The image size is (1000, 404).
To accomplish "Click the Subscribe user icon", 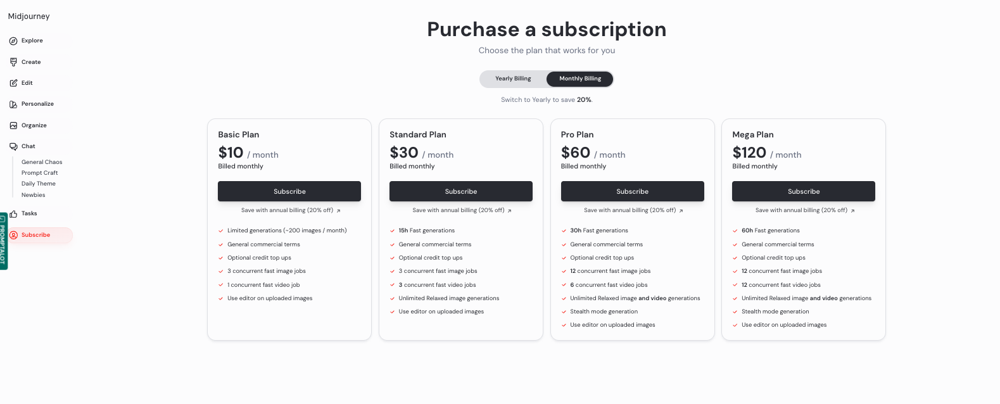I will tap(13, 235).
